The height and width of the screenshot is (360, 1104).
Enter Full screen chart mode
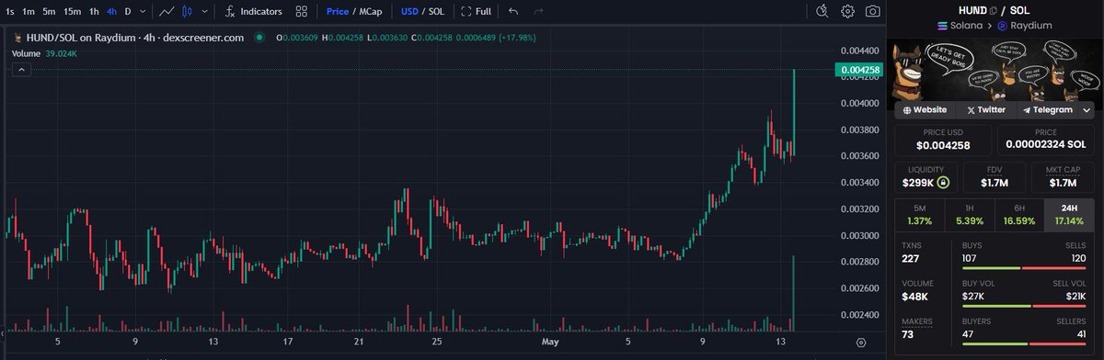tap(476, 12)
